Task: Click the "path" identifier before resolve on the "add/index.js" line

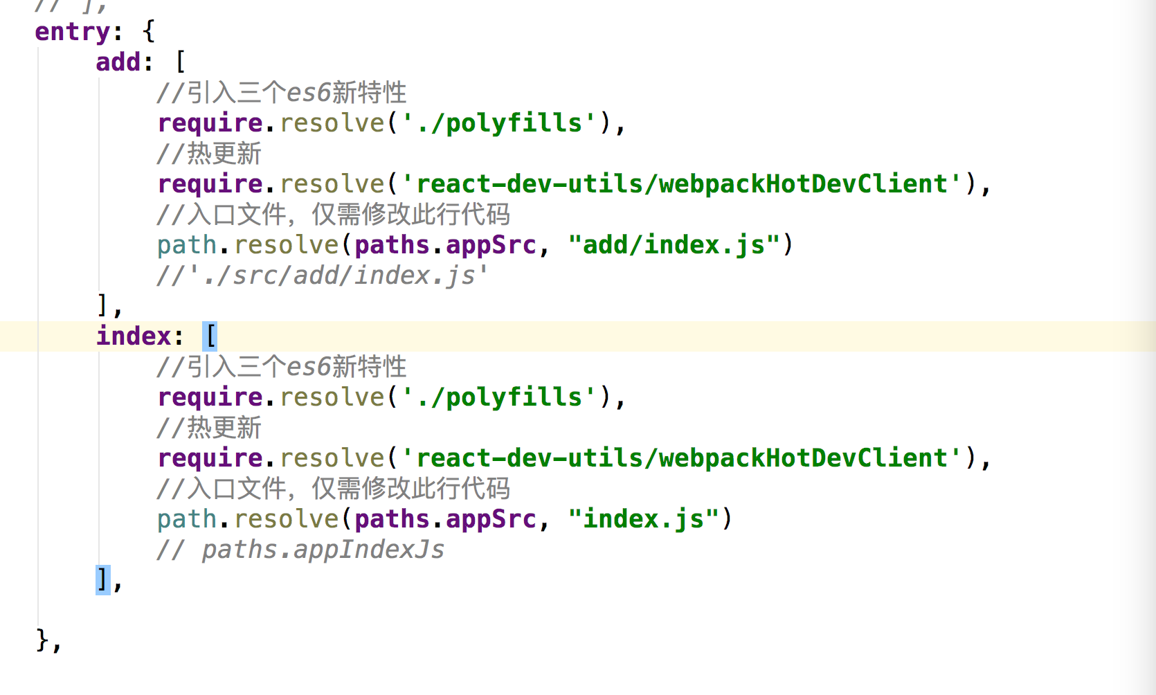Action: pos(187,245)
